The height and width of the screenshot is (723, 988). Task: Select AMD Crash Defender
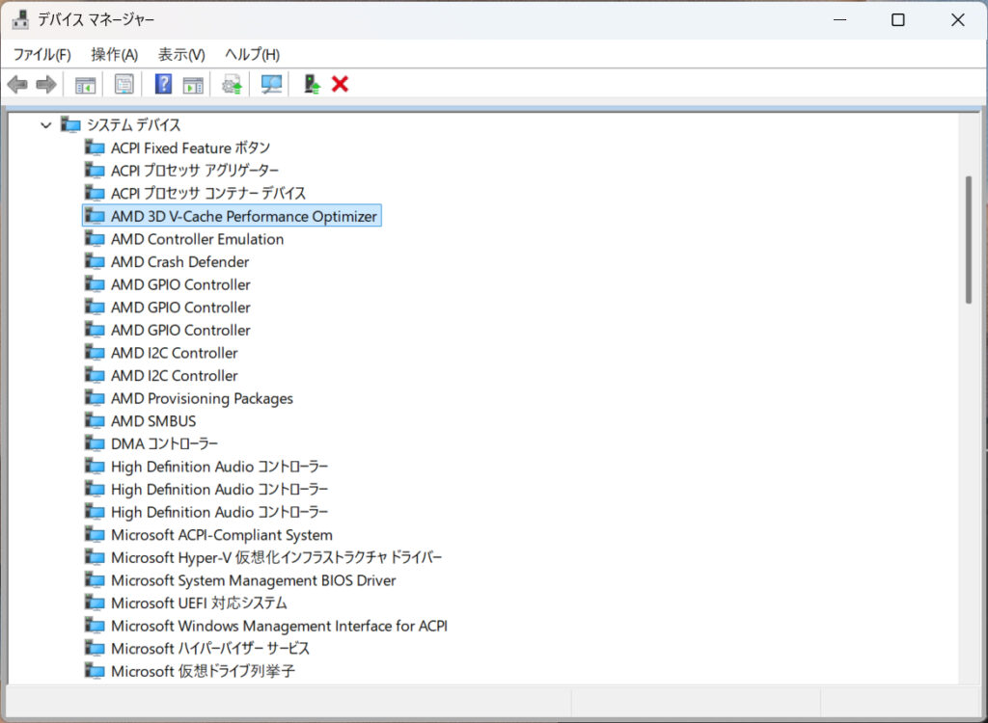(x=180, y=262)
